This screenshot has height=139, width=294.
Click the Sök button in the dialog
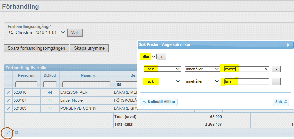pyautogui.click(x=280, y=102)
